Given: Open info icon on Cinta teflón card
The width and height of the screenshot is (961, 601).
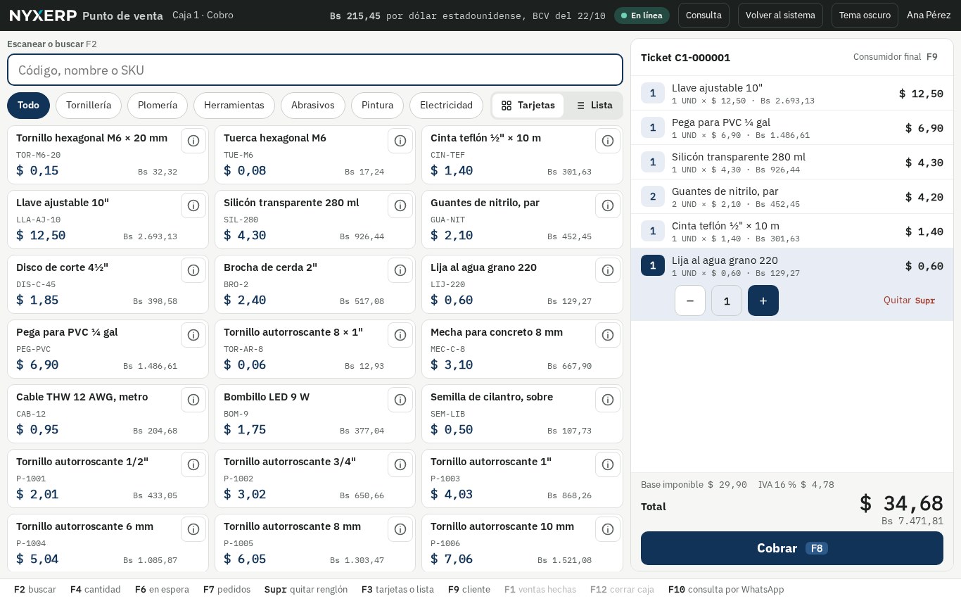Looking at the screenshot, I should (608, 141).
